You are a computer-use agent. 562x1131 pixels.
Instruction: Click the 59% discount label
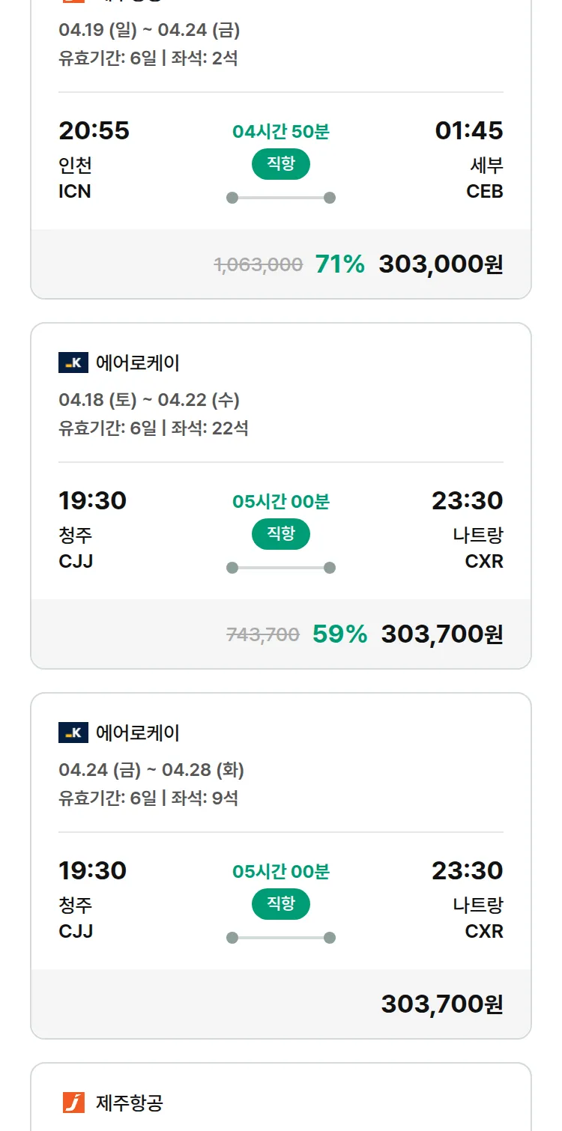pos(339,634)
